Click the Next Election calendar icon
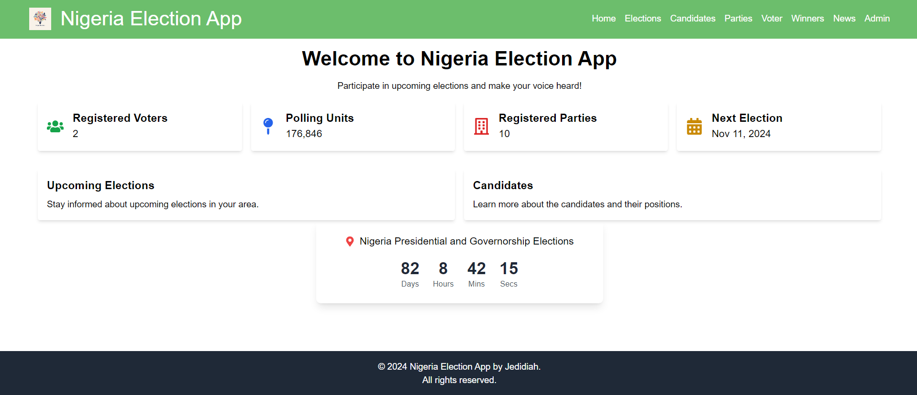917x395 pixels. (x=694, y=127)
